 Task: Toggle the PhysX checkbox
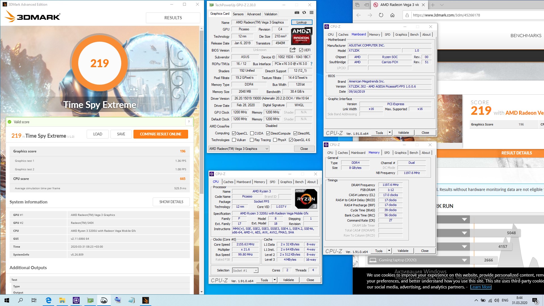[x=275, y=140]
